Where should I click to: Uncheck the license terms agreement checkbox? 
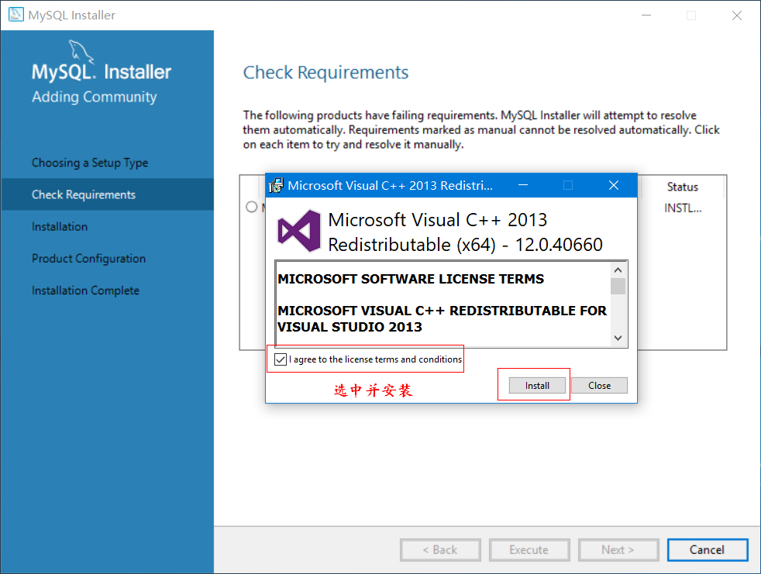[x=281, y=359]
